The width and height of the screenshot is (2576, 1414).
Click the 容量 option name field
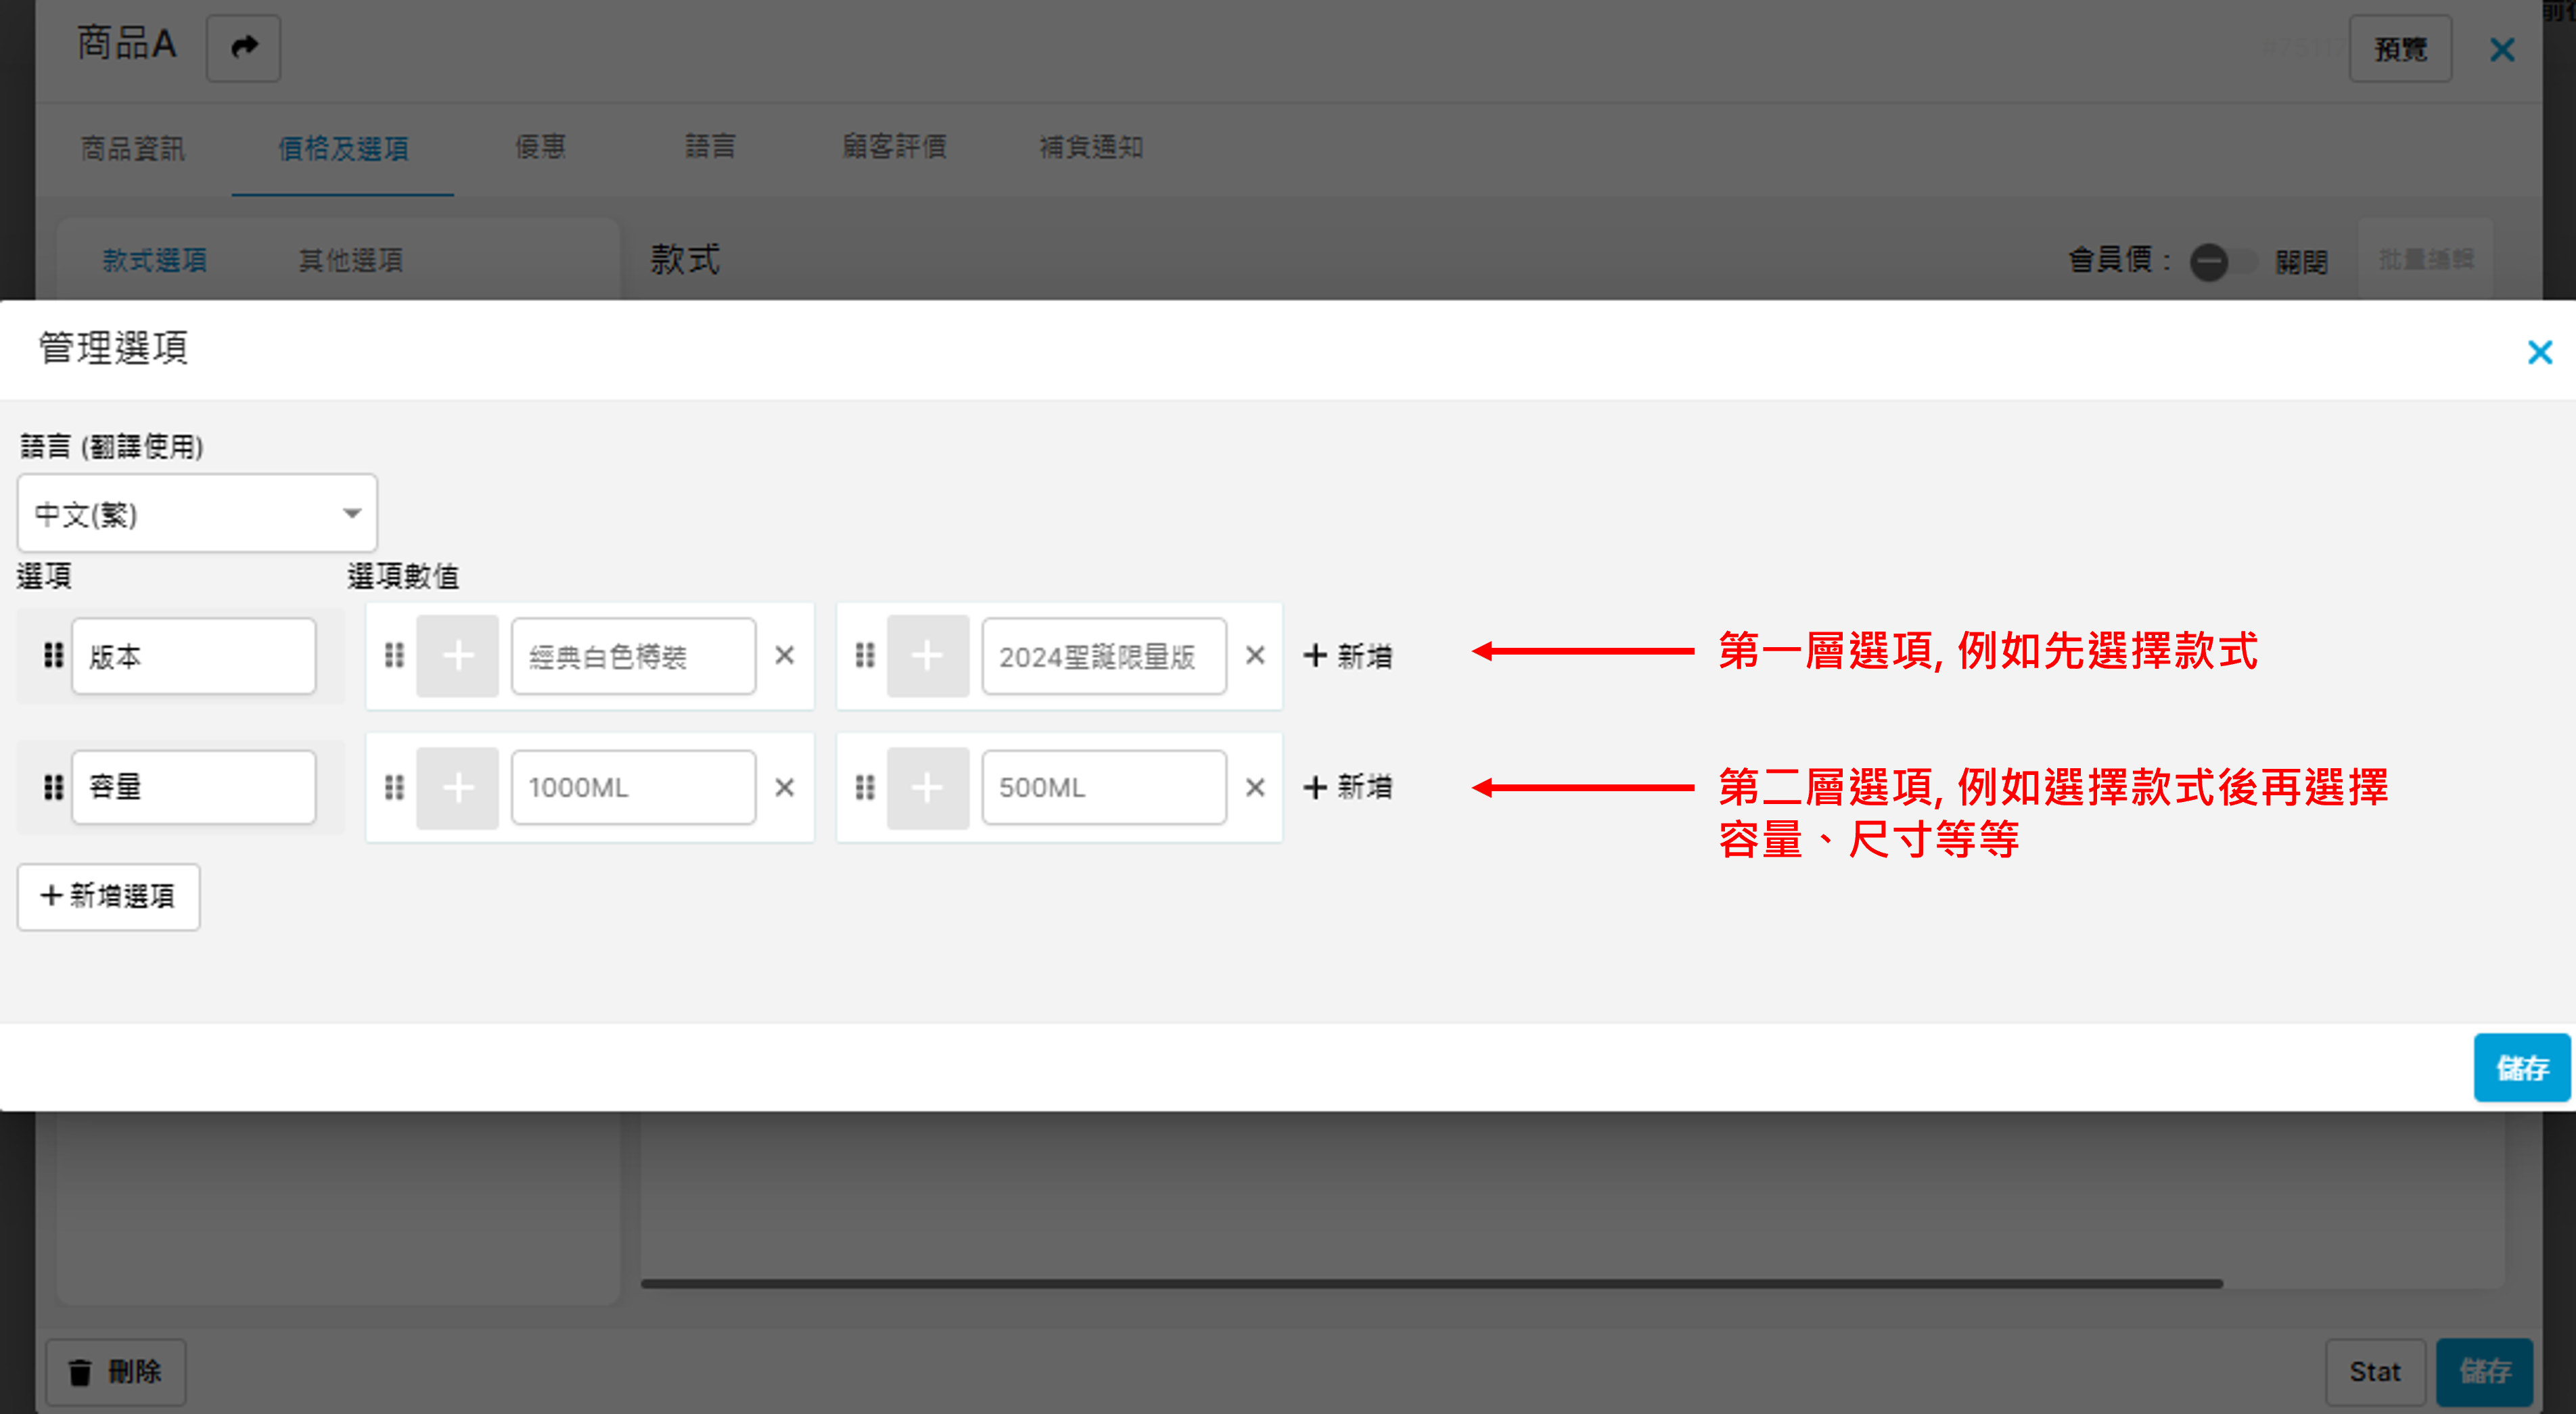(x=193, y=787)
